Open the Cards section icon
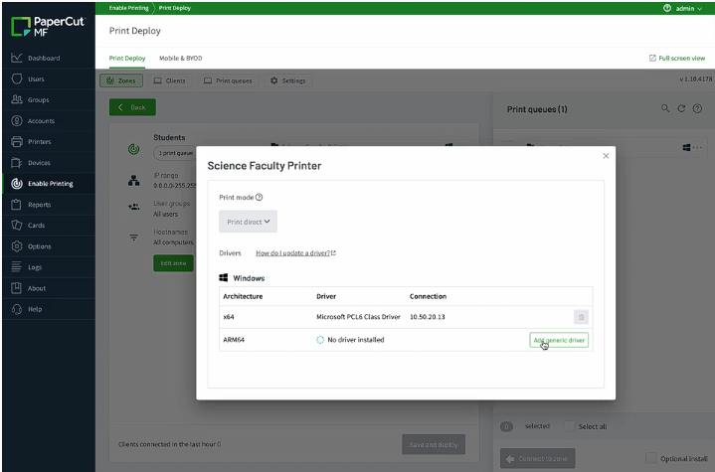 17,225
